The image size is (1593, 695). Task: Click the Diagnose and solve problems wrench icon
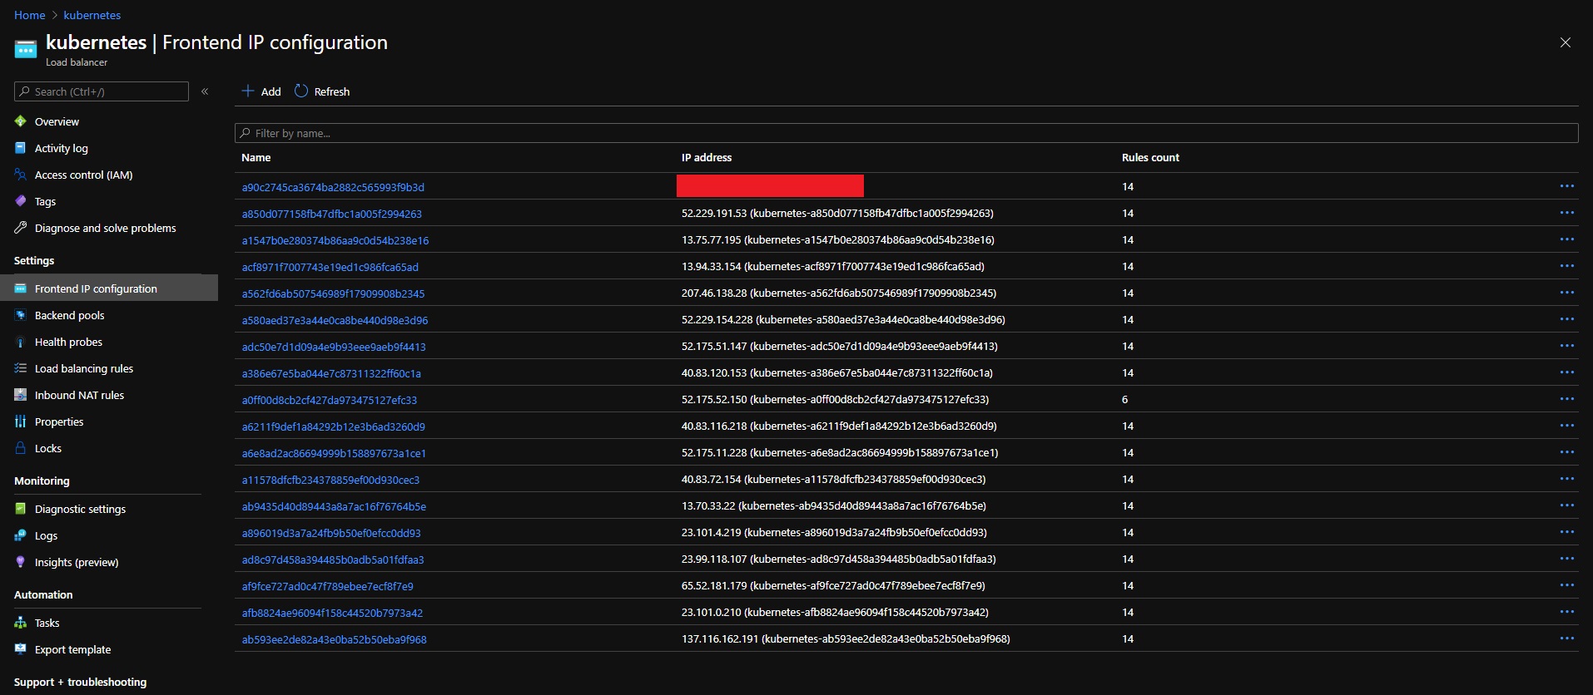coord(21,228)
